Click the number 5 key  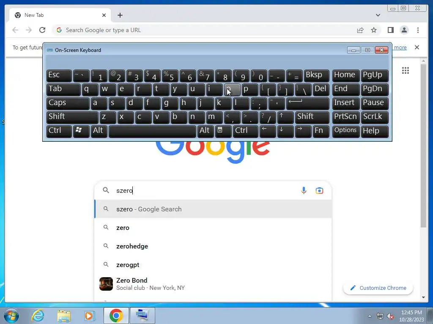point(170,76)
